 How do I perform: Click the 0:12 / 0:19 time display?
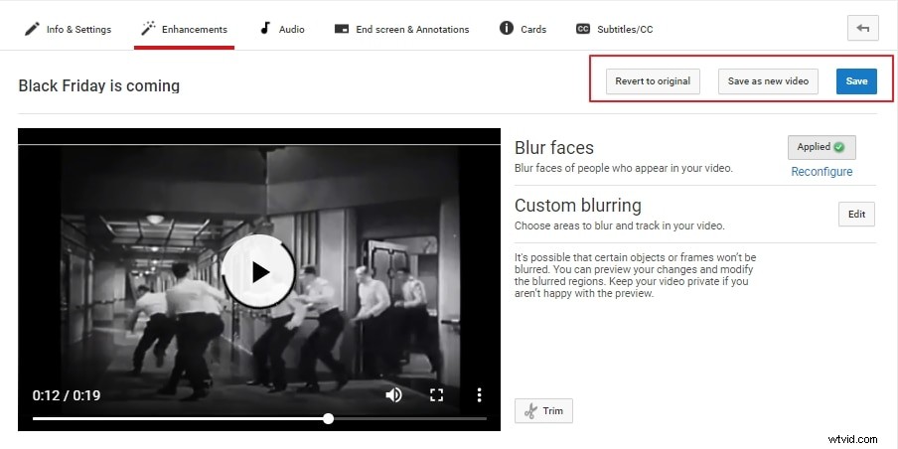point(67,395)
